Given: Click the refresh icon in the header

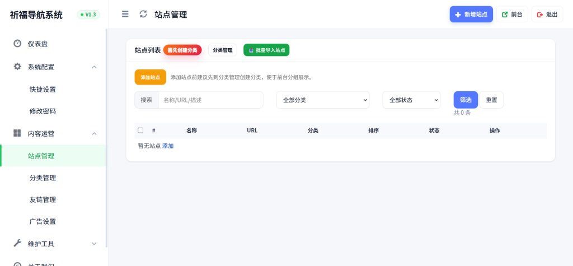Looking at the screenshot, I should click(143, 14).
